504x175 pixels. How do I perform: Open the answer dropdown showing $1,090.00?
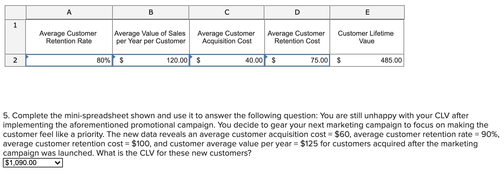coord(32,163)
